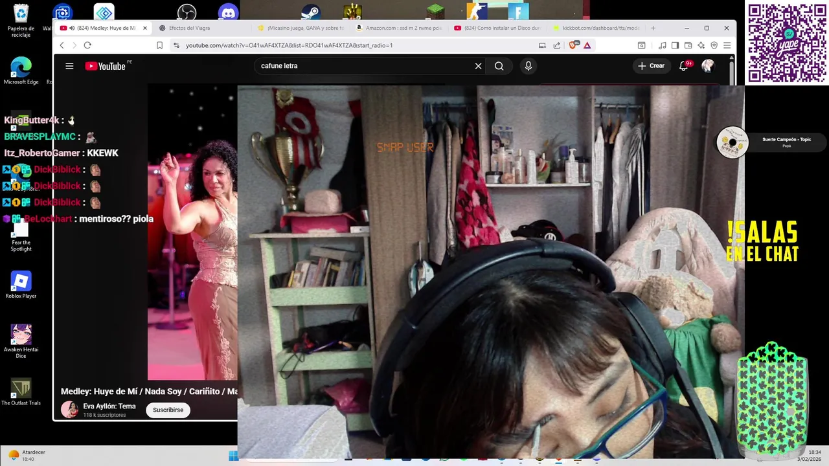This screenshot has height=466, width=829.
Task: Open the Papelera de reciclaje desktop icon
Action: 21,21
